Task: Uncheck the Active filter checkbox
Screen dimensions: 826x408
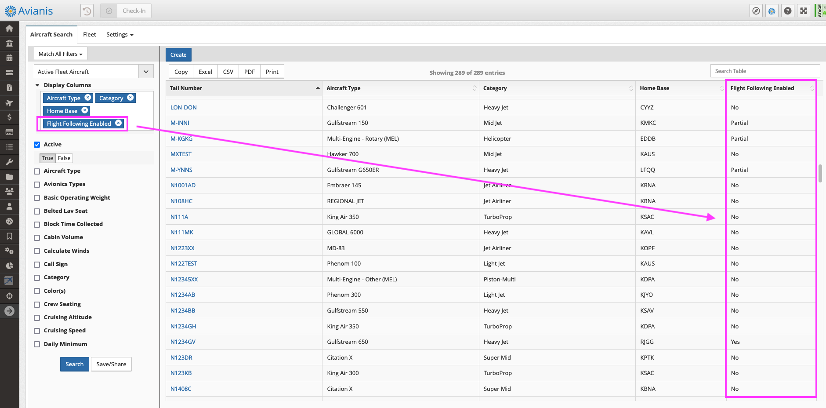Action: point(37,145)
